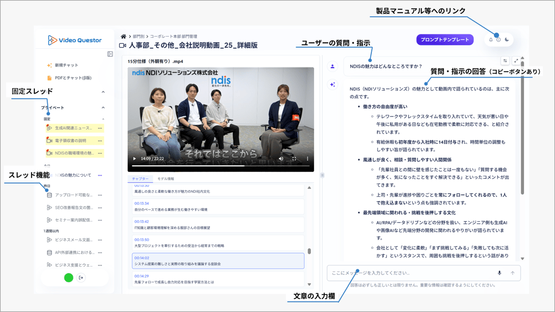Click the user avatar icon in chat
The height and width of the screenshot is (312, 555).
pos(332,67)
